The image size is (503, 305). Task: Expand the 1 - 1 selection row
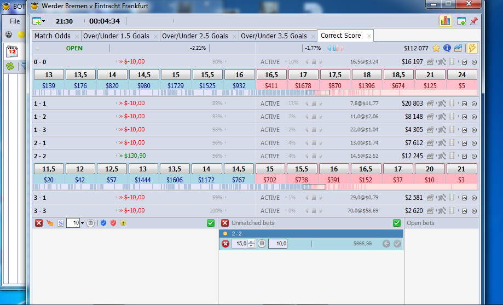[x=464, y=103]
